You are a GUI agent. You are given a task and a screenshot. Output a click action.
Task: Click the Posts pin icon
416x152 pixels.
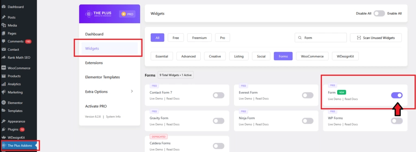[x=4, y=17]
